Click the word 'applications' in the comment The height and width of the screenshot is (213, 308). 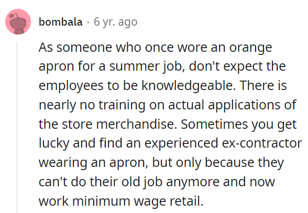244,105
